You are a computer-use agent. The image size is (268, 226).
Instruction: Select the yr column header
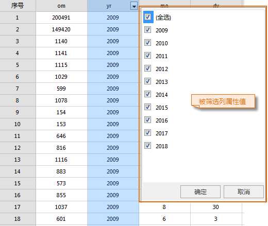(x=109, y=6)
